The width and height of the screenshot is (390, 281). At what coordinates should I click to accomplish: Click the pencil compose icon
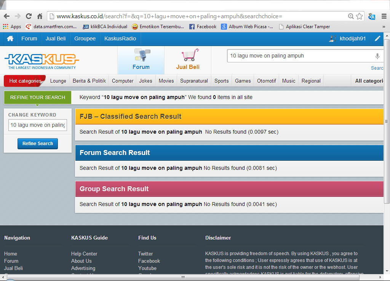pyautogui.click(x=377, y=38)
